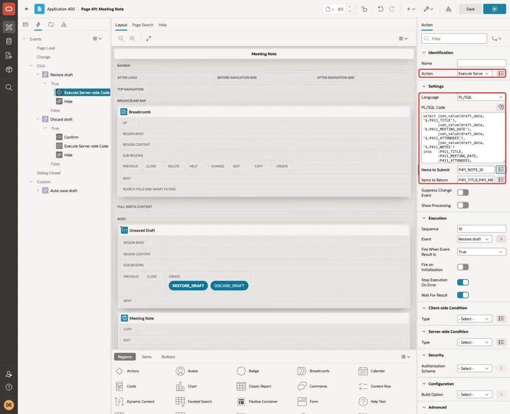Open the Build Option dropdown
Viewport: 510px width, 414px height.
tap(474, 395)
